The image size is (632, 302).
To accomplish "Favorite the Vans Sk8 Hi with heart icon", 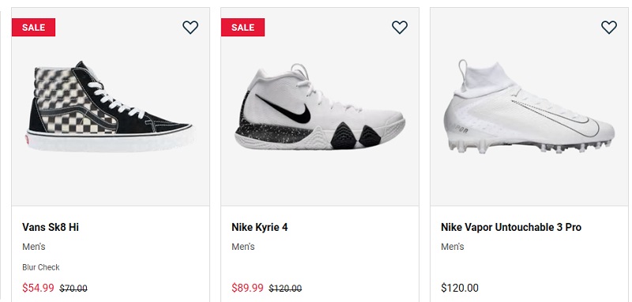I will [190, 28].
